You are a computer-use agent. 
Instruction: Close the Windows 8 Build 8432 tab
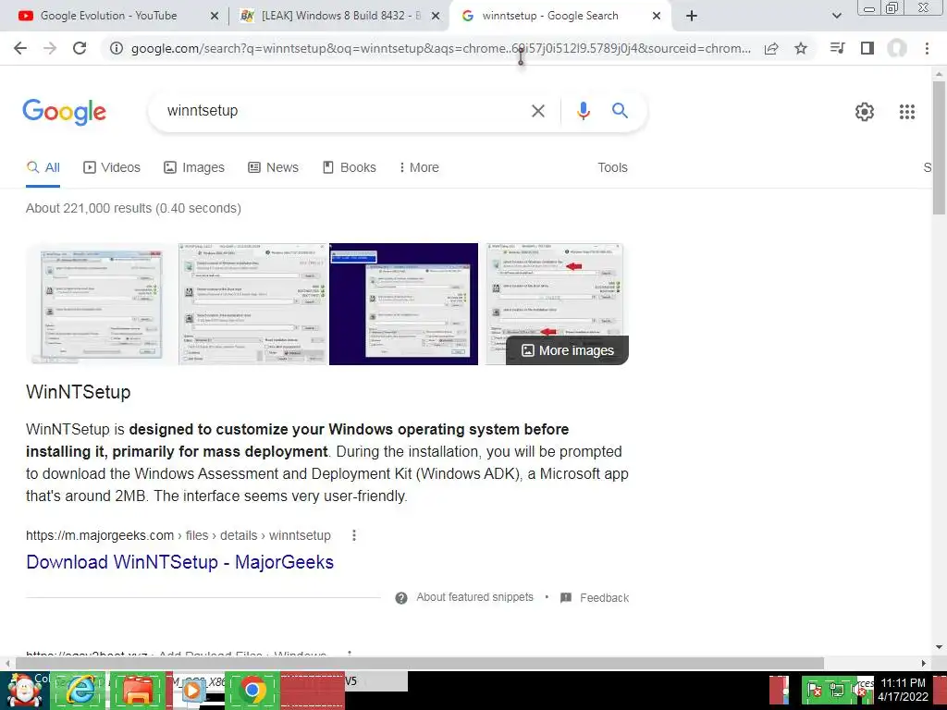tap(435, 17)
